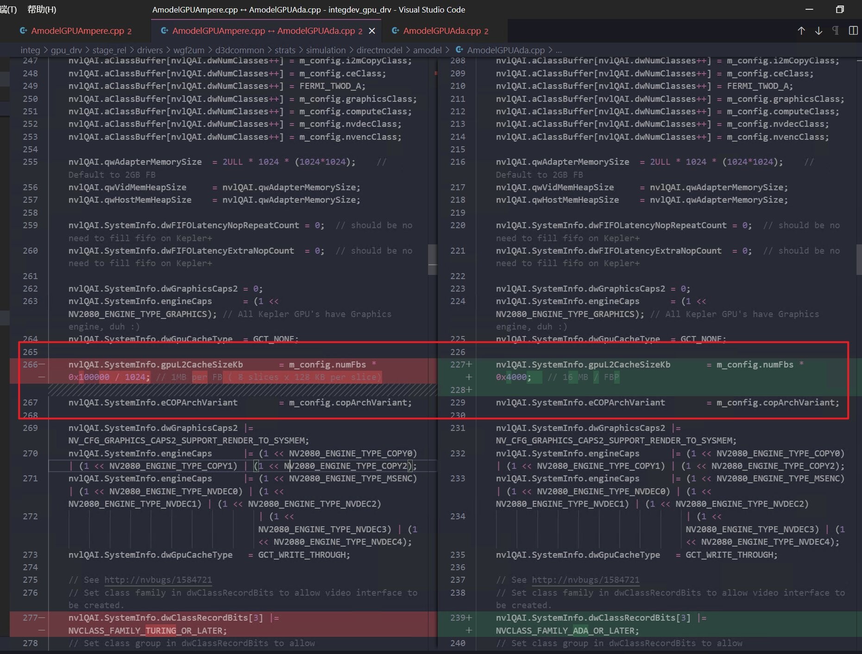Jump to next change arrow
This screenshot has width=862, height=654.
coord(818,31)
